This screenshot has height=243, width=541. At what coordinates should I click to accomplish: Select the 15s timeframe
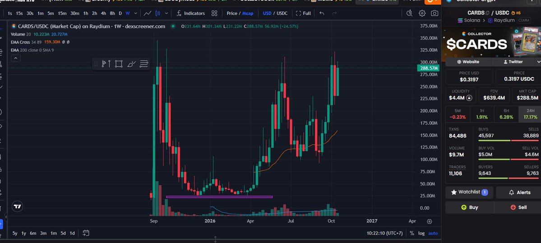click(x=19, y=13)
